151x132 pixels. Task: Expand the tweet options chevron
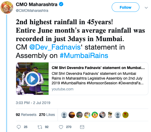point(146,8)
